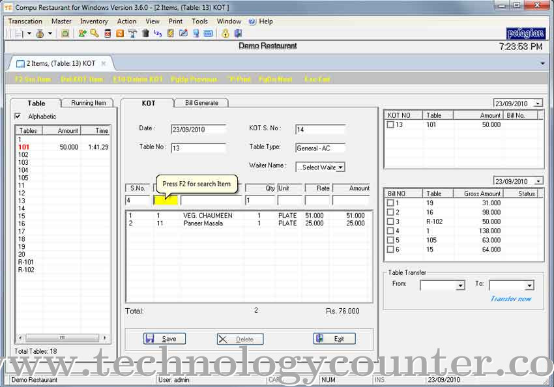554x387 pixels.
Task: Select table 101 in the Tables list
Action: (64, 147)
